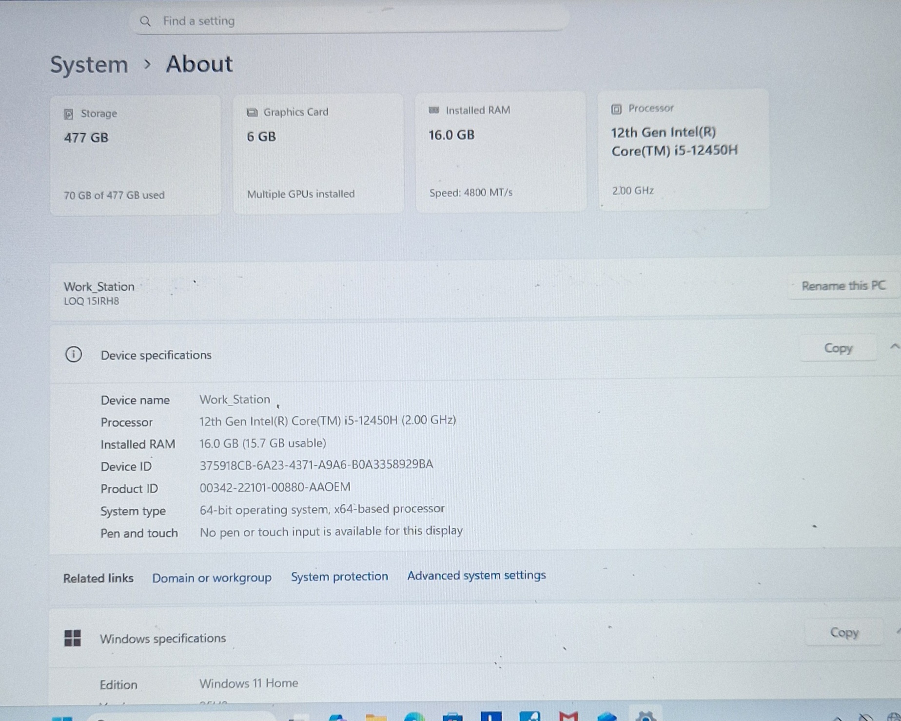Click Rename this PC button

843,286
